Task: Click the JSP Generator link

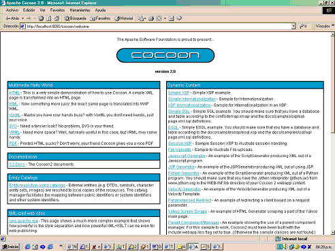Action: (x=181, y=167)
